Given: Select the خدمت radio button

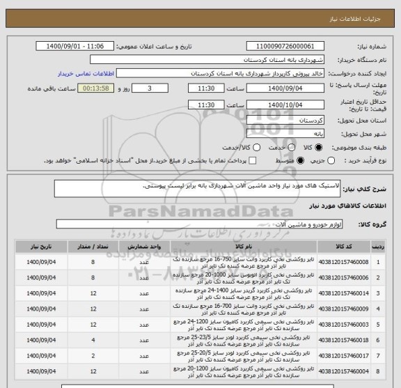Looking at the screenshot, I should 292,148.
